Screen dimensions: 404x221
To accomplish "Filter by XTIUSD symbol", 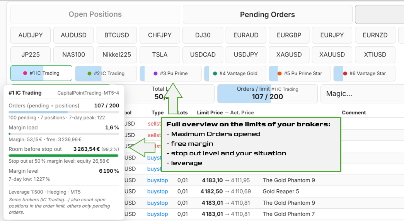I will (x=375, y=54).
